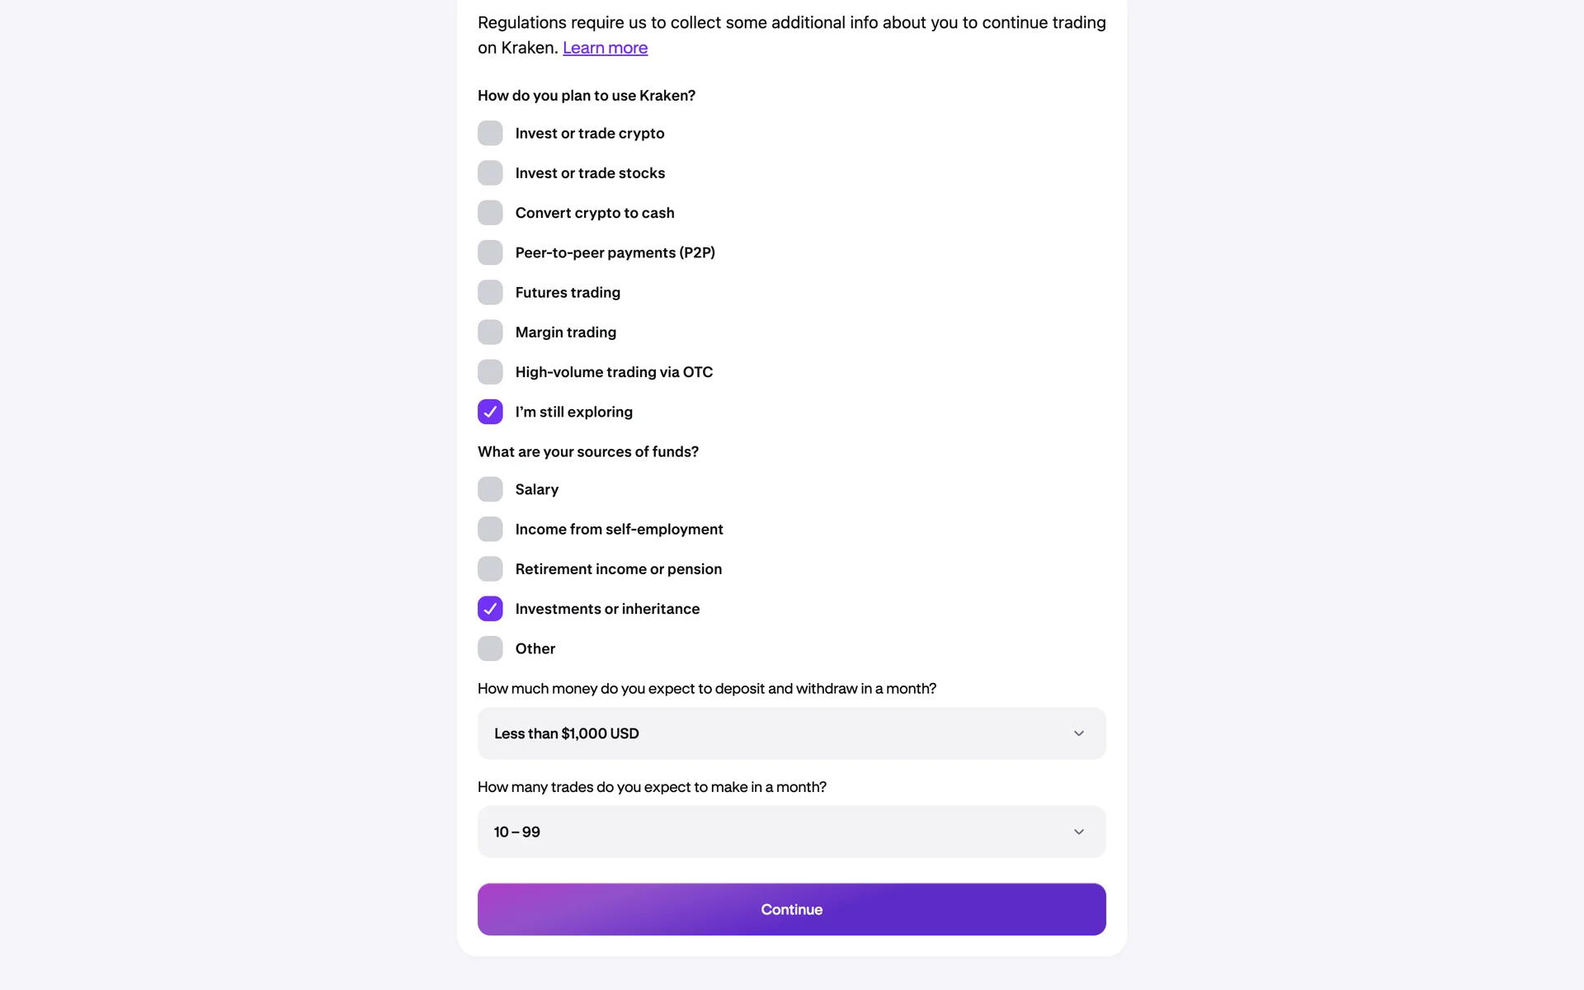
Task: Uncheck Investments or inheritance checkbox
Action: (490, 609)
